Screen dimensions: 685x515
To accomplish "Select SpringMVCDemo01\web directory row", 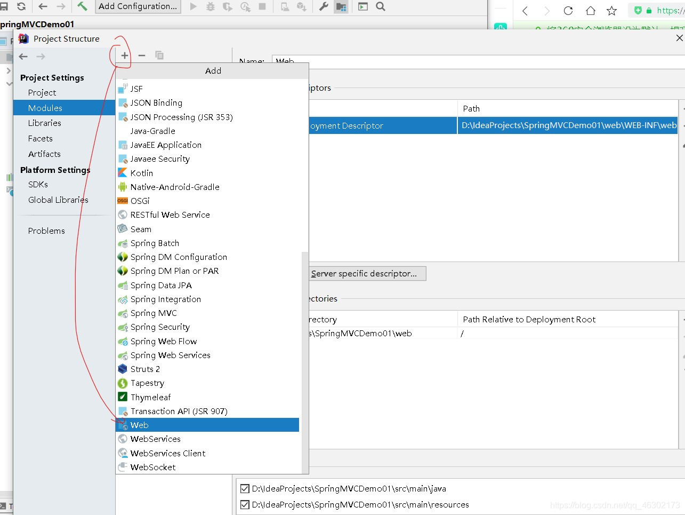I will point(493,333).
